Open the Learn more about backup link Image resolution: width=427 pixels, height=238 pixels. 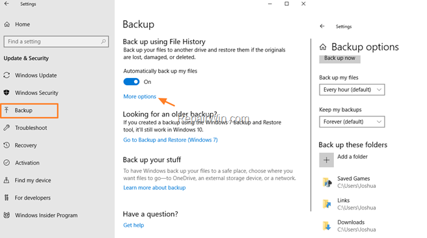pyautogui.click(x=154, y=188)
